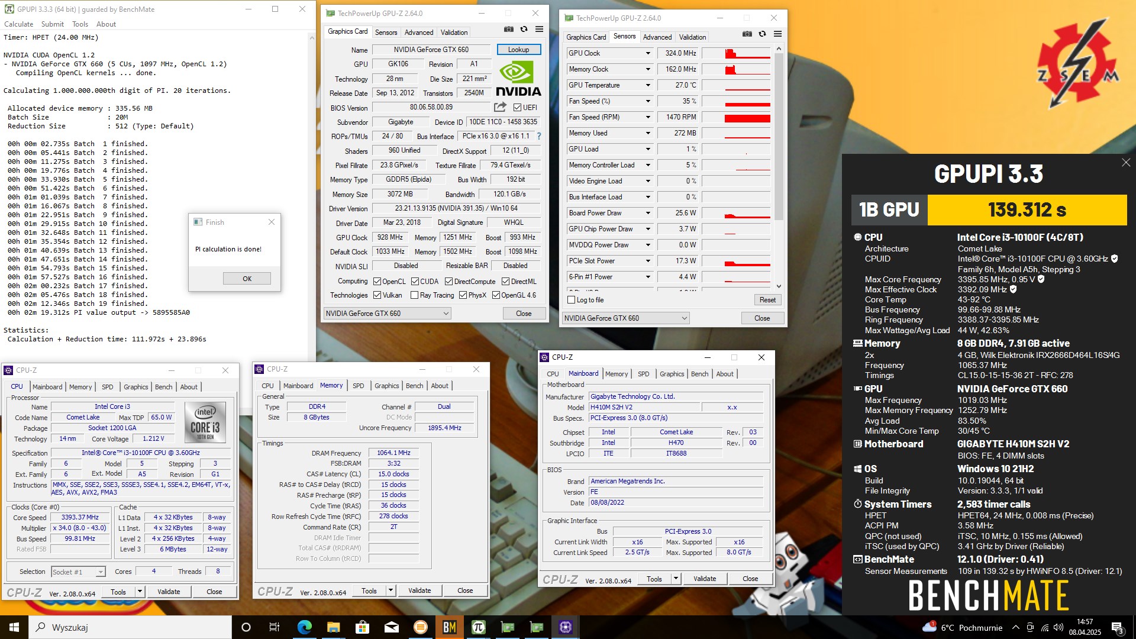Click scroll down arrow in Sensors list

point(779,286)
